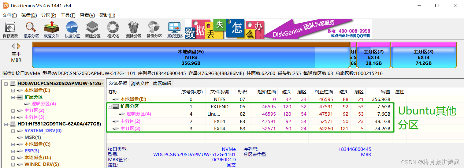Image resolution: width=464 pixels, height=168 pixels.
Task: Select 本地磁盘(E:) NTFS 356.9GB block in disk map
Action: [x=191, y=55]
